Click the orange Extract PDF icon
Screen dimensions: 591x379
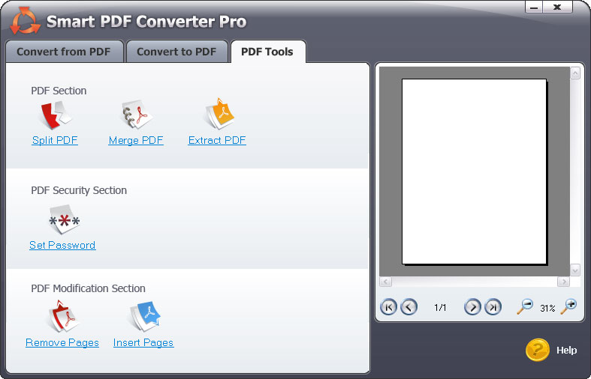219,114
